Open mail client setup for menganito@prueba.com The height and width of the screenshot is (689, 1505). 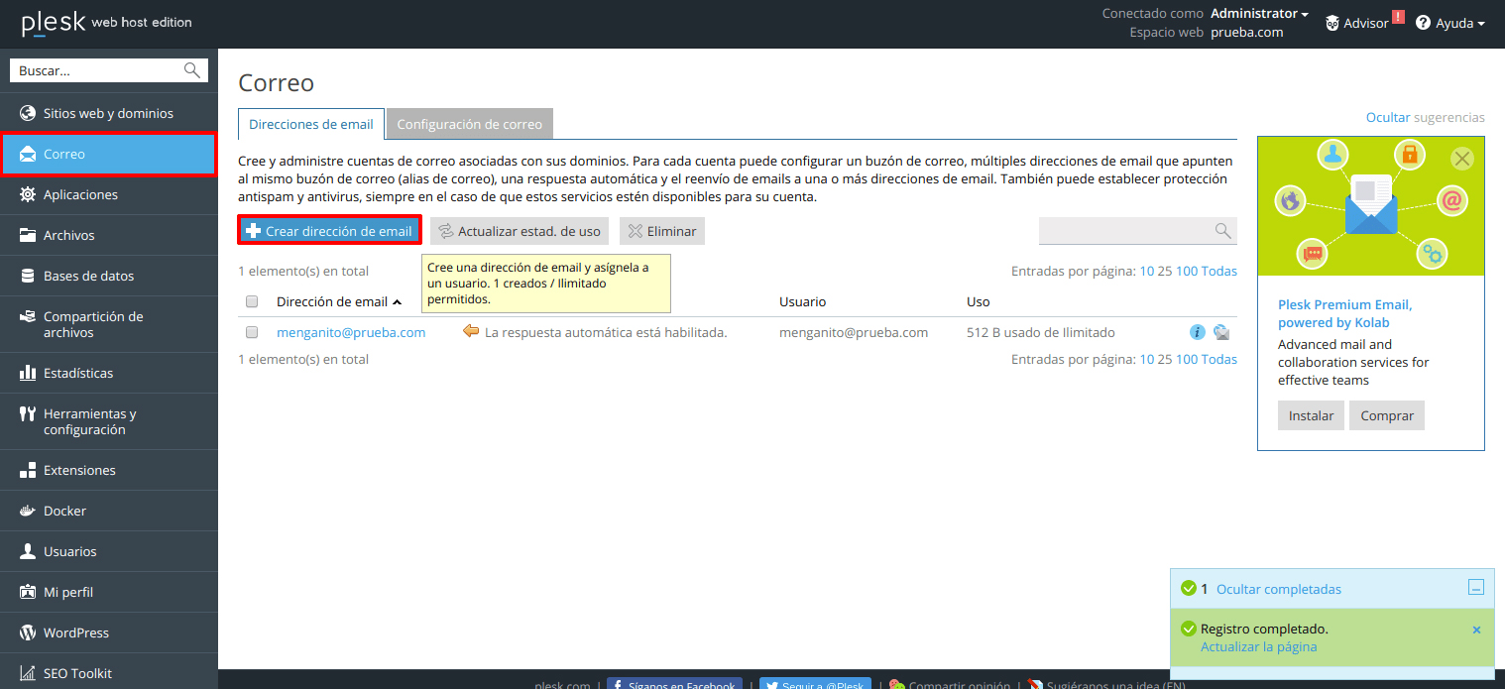pyautogui.click(x=1221, y=332)
